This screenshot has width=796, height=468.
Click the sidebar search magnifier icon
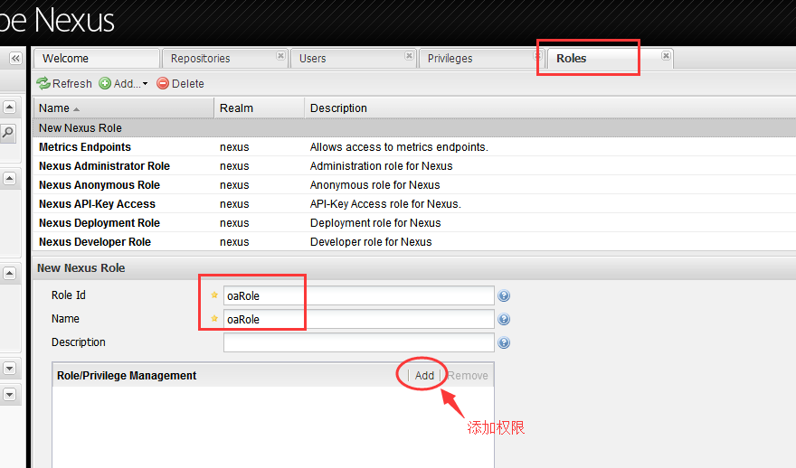tap(9, 134)
